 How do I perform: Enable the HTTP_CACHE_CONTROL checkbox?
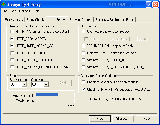(12, 60)
